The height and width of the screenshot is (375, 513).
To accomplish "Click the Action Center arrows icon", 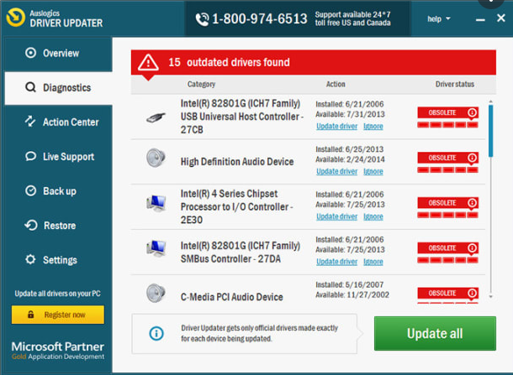I will [x=30, y=122].
